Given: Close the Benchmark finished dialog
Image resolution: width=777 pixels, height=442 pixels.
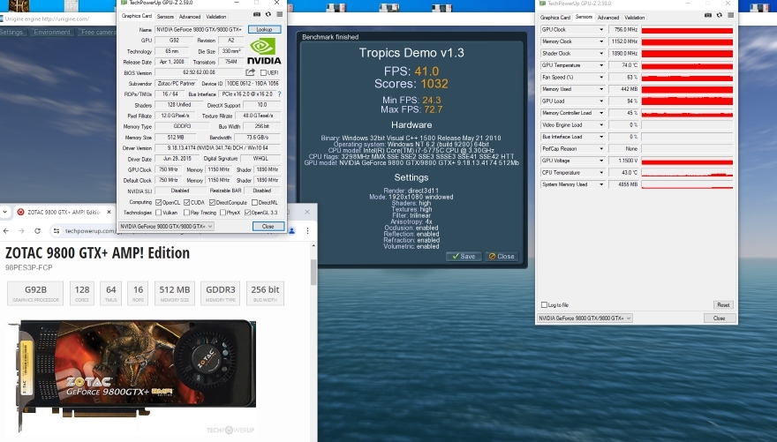Looking at the screenshot, I should pos(501,257).
